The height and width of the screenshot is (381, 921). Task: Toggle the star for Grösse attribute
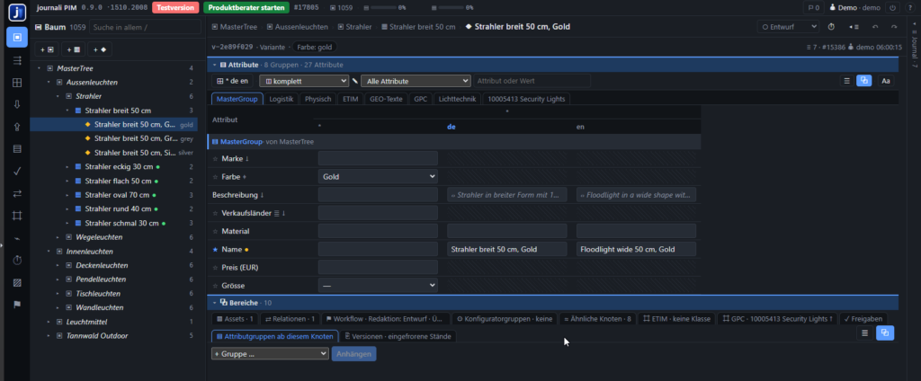click(215, 286)
